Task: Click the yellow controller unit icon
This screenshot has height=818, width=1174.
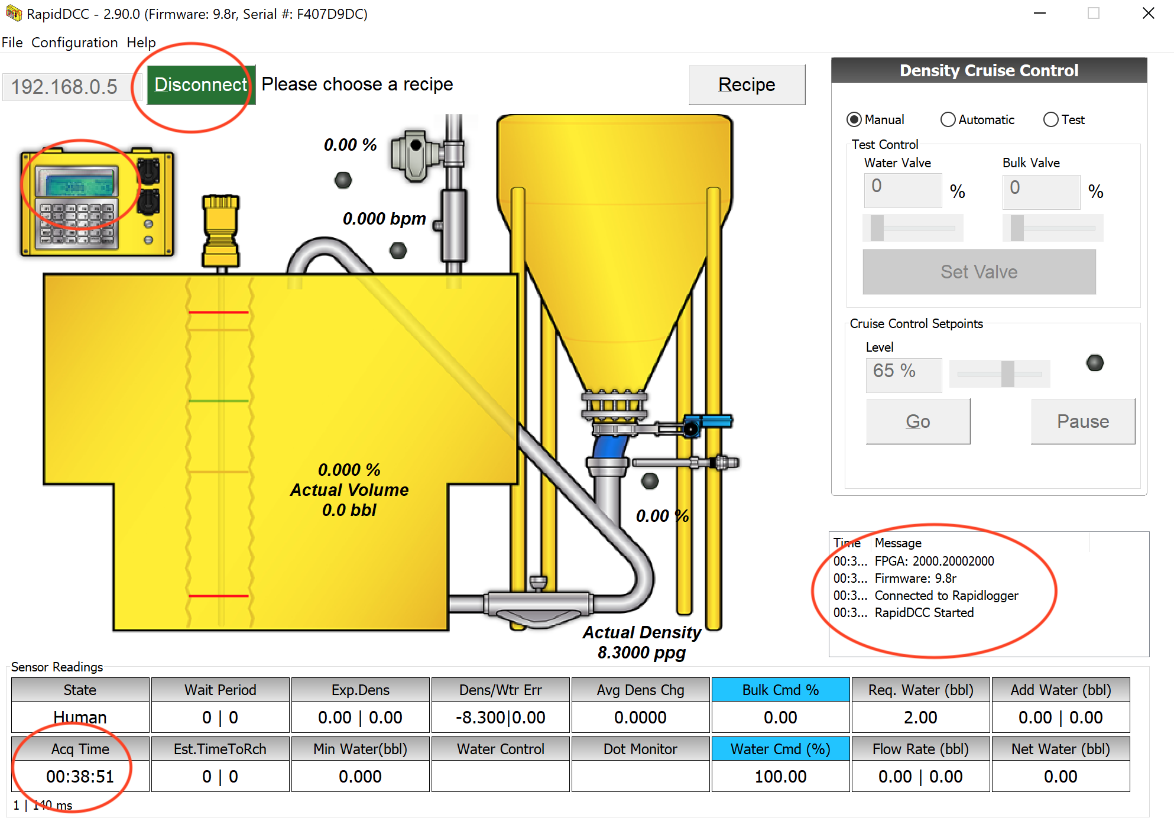Action: pyautogui.click(x=98, y=202)
